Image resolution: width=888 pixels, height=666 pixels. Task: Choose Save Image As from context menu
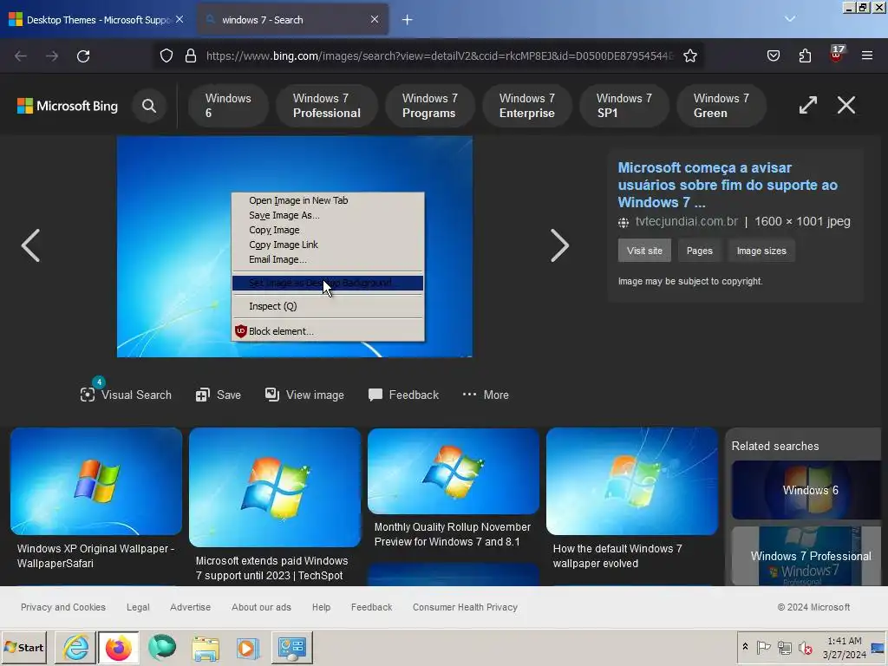point(327,215)
